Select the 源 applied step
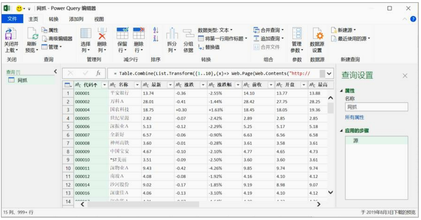The image size is (421, 220). [x=377, y=141]
